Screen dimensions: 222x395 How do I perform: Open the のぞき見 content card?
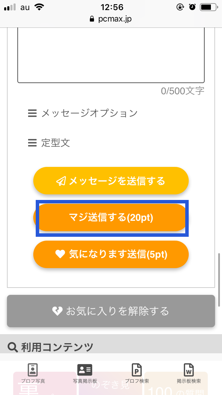click(111, 386)
